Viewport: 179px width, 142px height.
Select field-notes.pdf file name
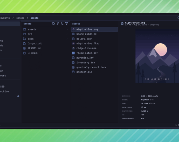click(87, 53)
